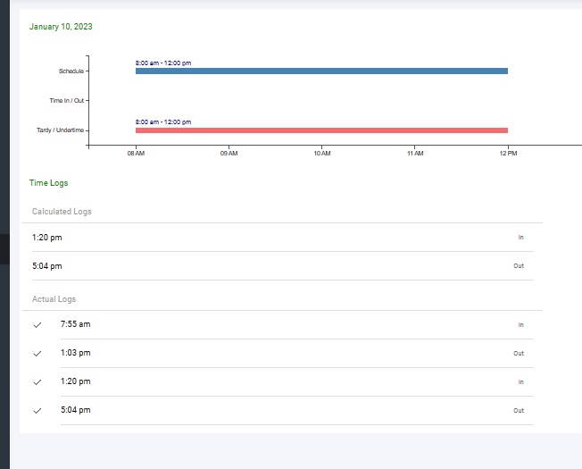Open the 7:55 am actual log entry
The image size is (582, 469).
tap(75, 324)
